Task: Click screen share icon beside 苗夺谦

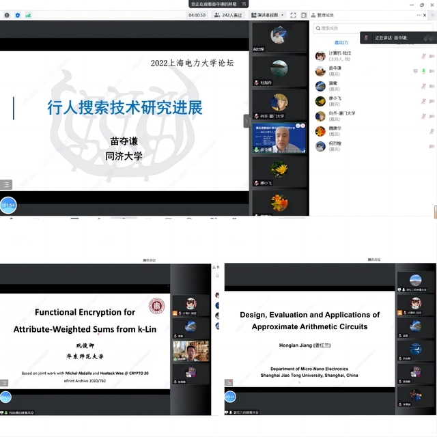Action: (415, 71)
